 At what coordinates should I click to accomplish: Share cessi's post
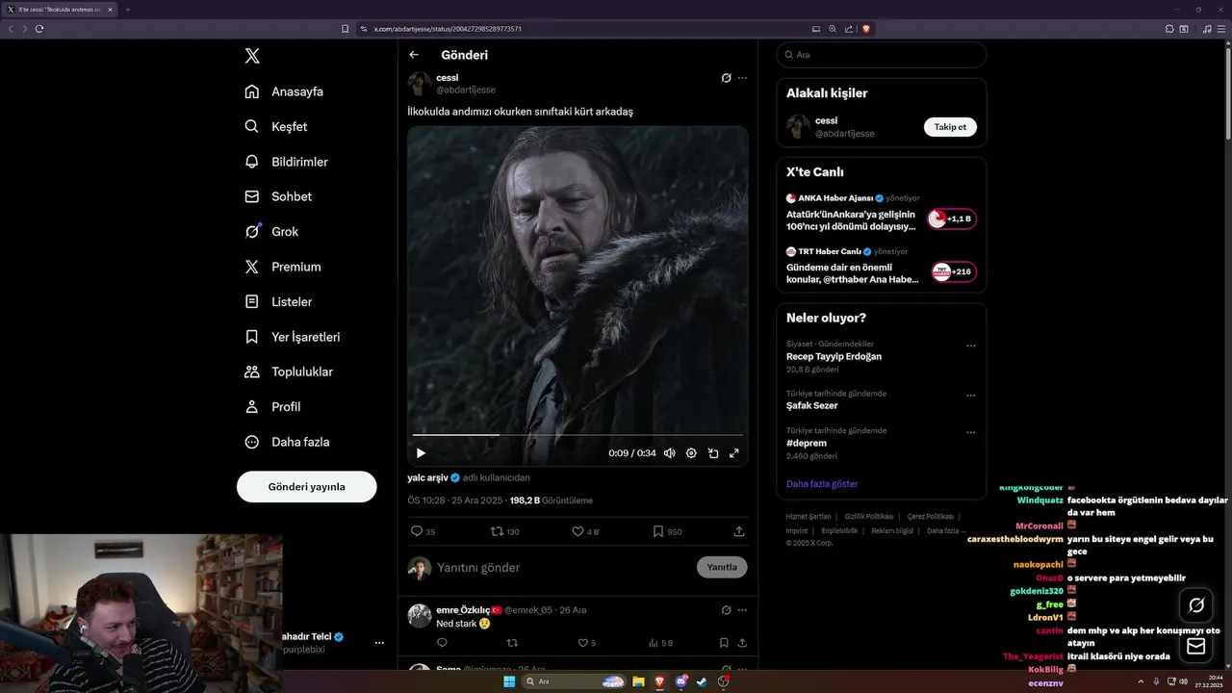(x=739, y=531)
